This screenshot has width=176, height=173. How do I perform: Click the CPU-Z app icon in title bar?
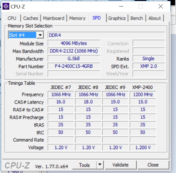pyautogui.click(x=6, y=6)
